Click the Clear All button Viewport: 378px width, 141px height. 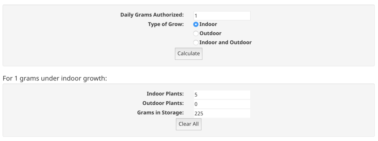[x=189, y=124]
